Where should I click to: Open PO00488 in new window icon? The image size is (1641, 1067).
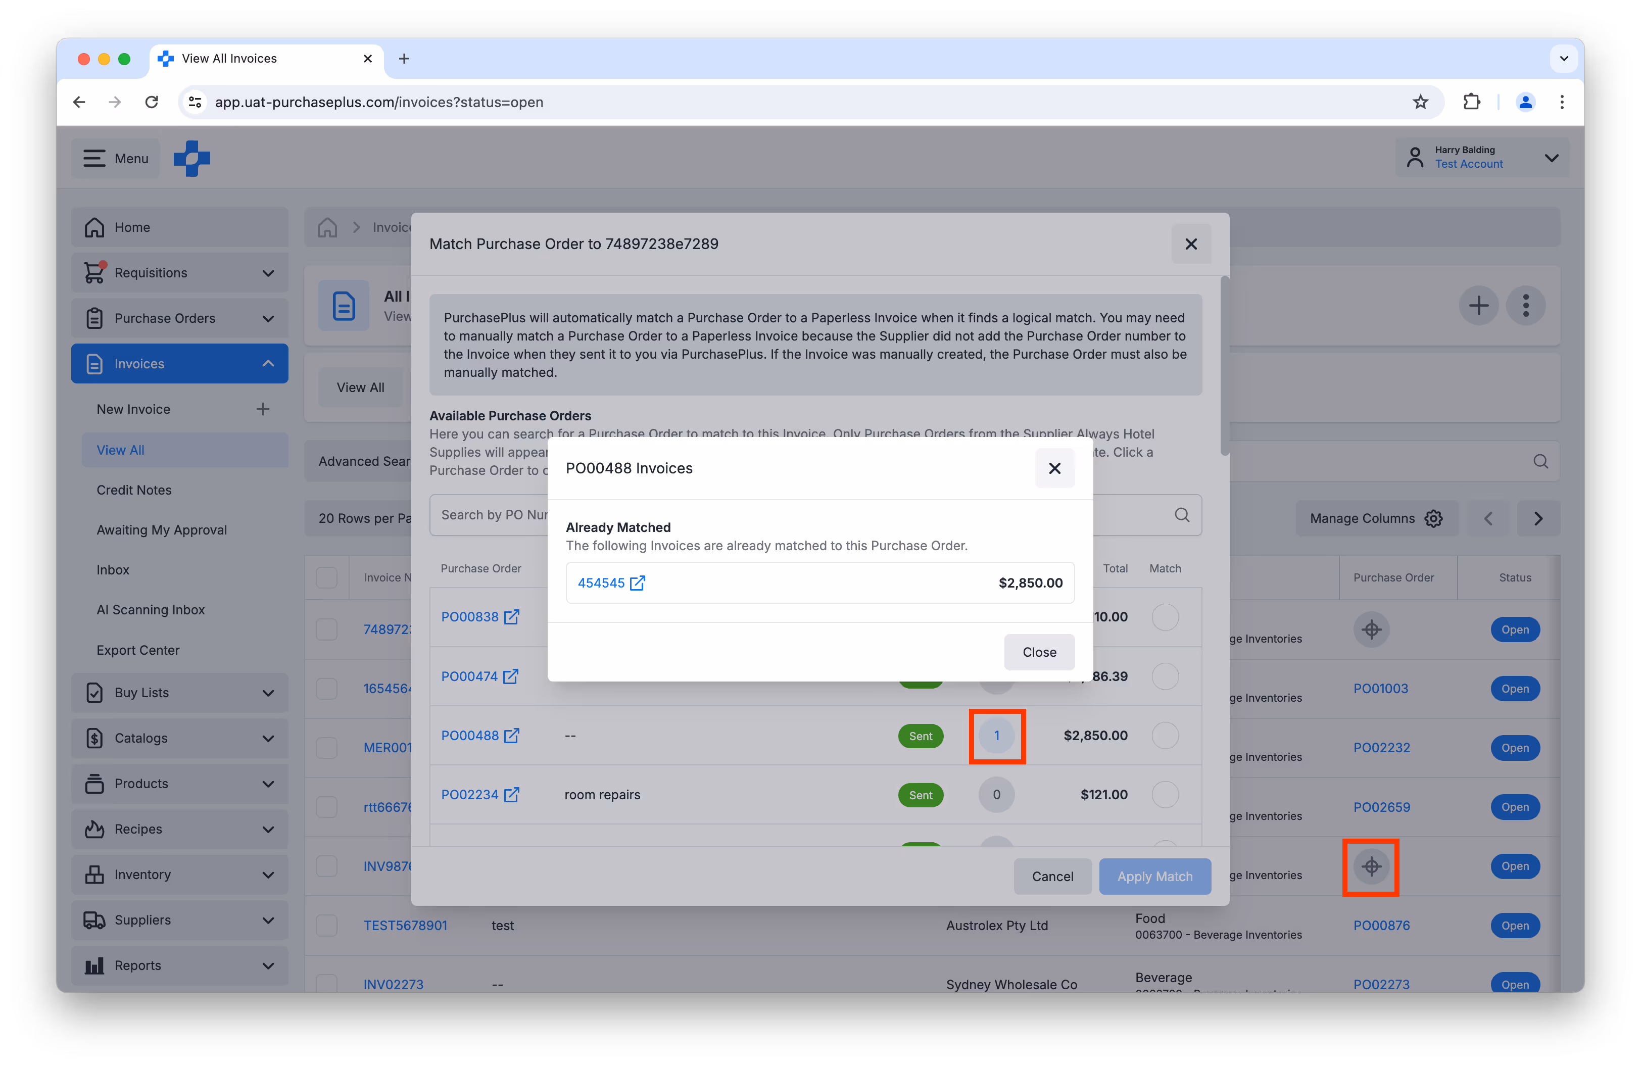[511, 736]
